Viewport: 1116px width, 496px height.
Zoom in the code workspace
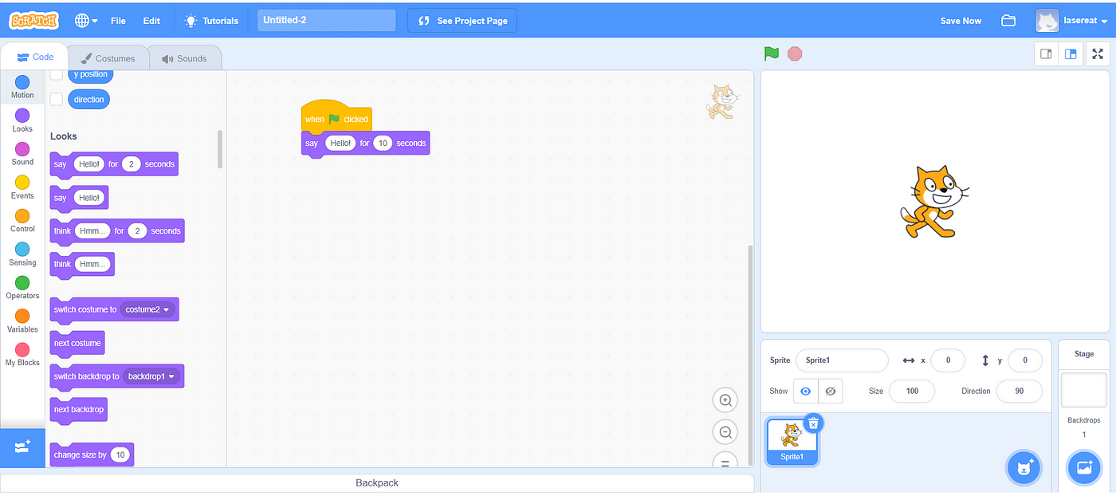(725, 400)
